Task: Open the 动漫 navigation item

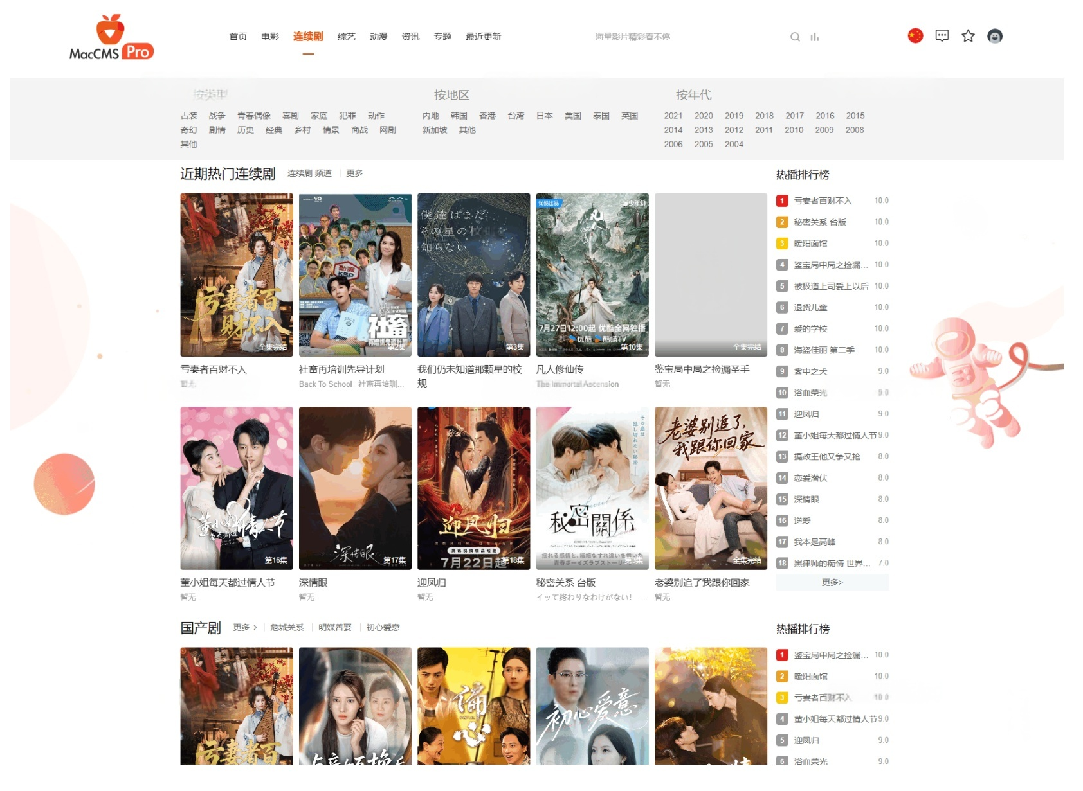Action: point(379,37)
